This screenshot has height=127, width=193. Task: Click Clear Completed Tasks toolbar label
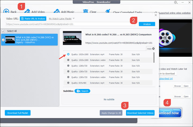pos(128,12)
